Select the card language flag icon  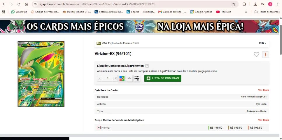[122, 78]
